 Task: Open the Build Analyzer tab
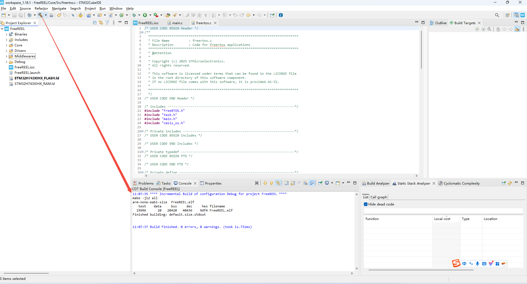378,183
